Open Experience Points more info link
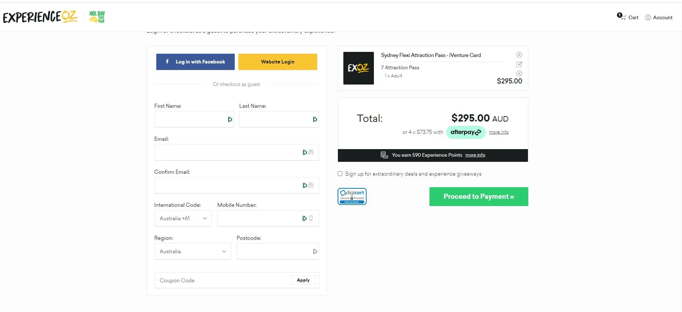This screenshot has height=312, width=682. [x=475, y=155]
